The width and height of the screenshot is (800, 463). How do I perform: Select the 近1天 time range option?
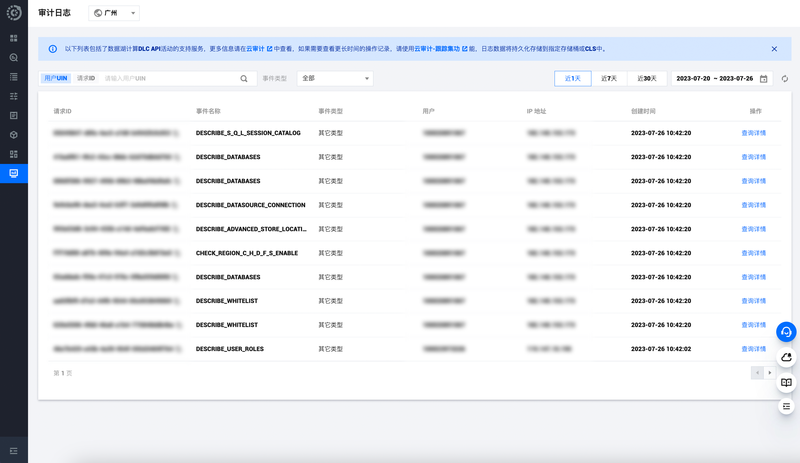pos(572,79)
